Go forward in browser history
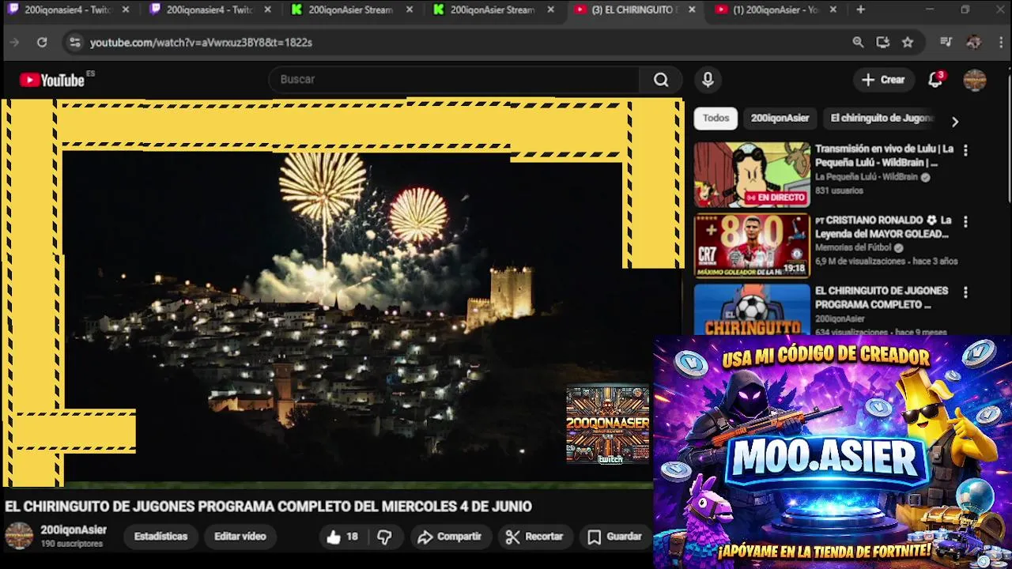Screen dimensions: 1012x569 point(14,43)
